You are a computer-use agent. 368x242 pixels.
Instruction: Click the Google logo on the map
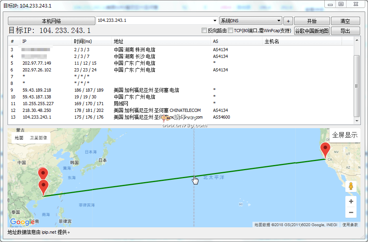point(22,222)
